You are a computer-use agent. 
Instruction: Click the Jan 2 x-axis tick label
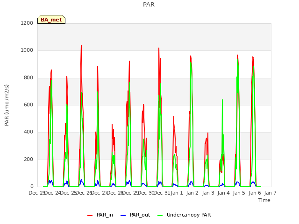click(192, 193)
